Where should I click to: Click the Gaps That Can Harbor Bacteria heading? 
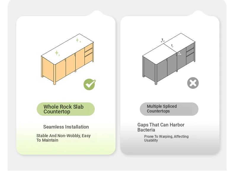click(161, 127)
